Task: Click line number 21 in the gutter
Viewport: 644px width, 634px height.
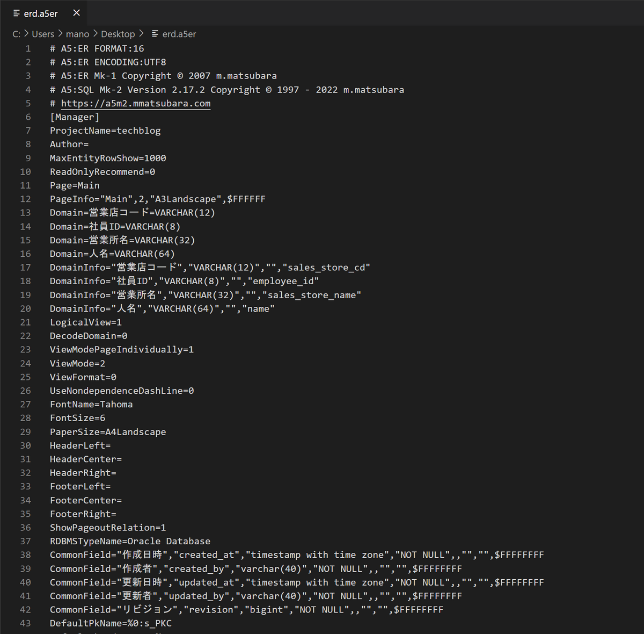Action: pos(25,322)
